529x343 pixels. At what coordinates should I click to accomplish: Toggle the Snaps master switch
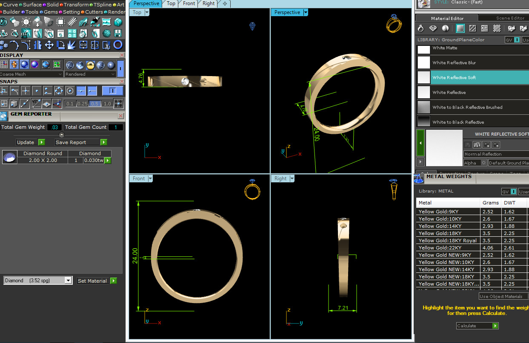click(x=113, y=91)
